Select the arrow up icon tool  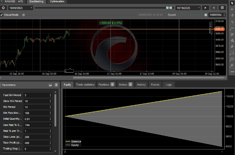click(x=232, y=65)
